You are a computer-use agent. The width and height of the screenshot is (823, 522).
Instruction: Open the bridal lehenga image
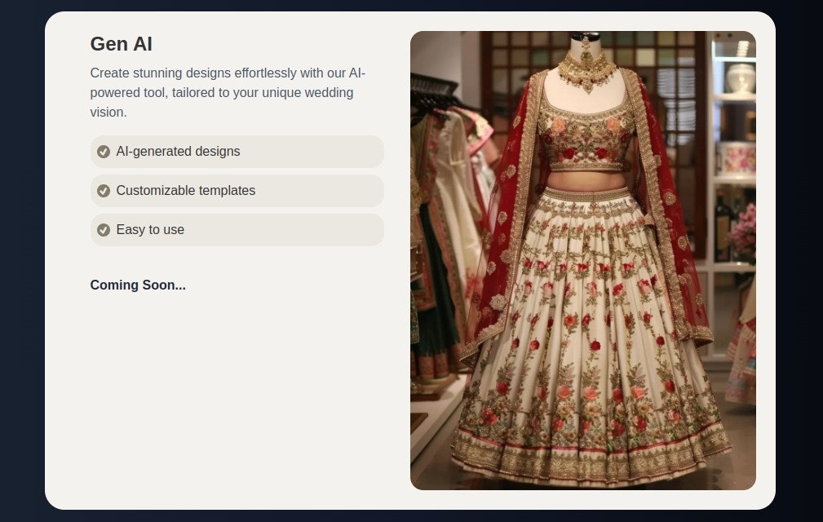583,261
